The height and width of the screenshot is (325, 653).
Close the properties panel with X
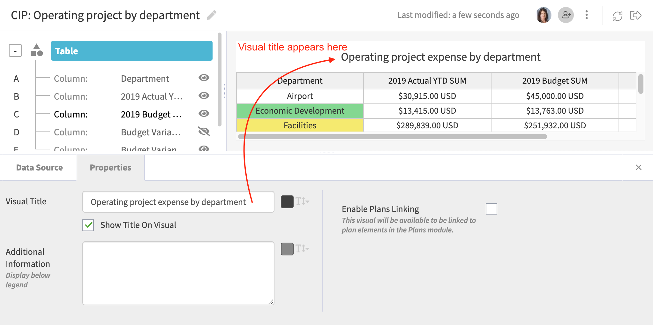coord(638,167)
